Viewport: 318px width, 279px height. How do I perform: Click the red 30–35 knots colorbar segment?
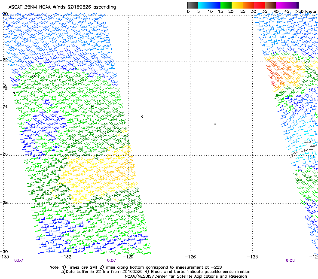260,5
